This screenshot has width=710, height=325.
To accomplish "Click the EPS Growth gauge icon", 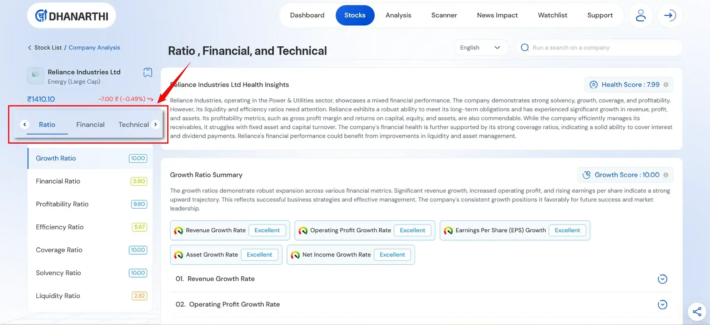I will click(x=448, y=230).
